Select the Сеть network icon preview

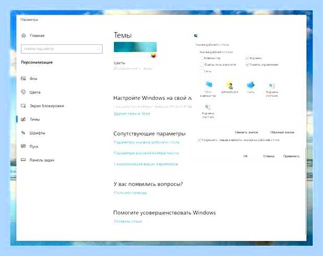[251, 87]
